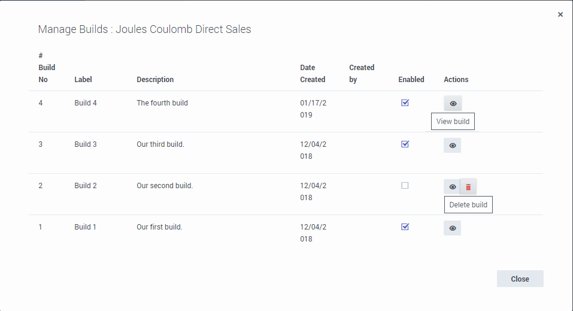Select the Build 4 label cell
This screenshot has height=311, width=573.
click(86, 103)
